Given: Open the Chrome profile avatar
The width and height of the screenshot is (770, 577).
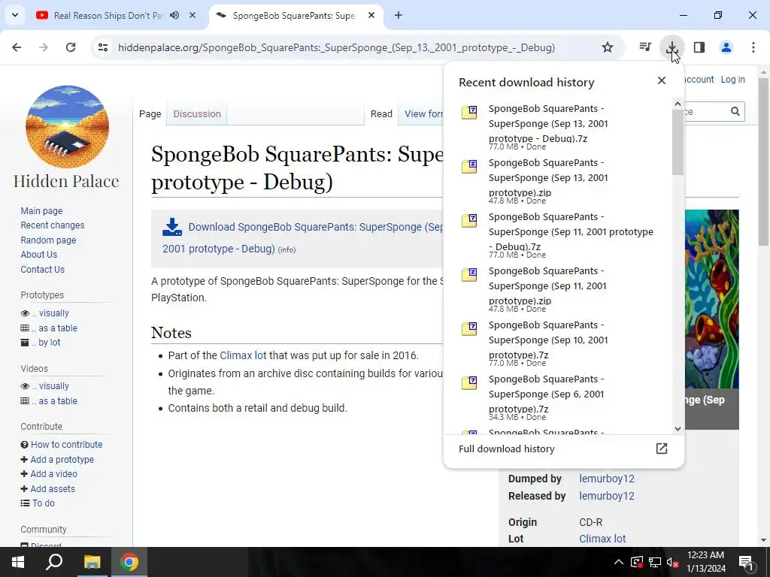Looking at the screenshot, I should (726, 47).
